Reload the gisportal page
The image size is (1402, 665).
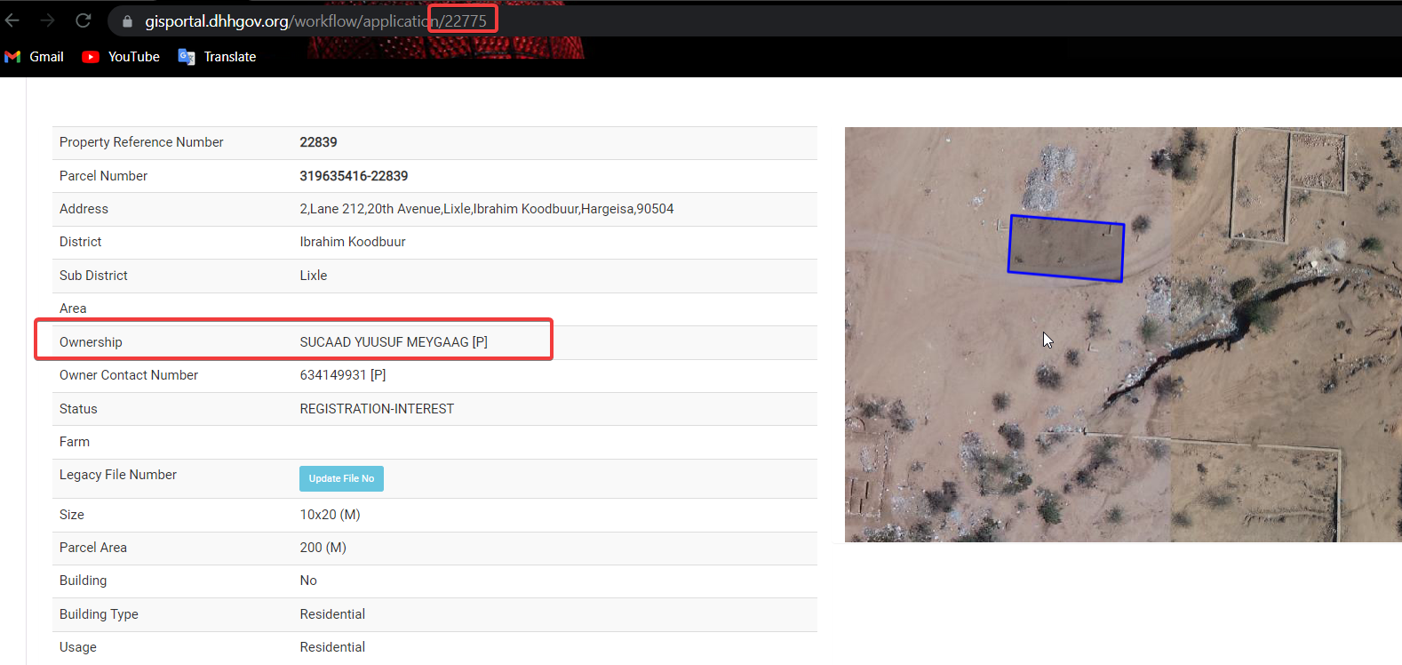pos(84,20)
